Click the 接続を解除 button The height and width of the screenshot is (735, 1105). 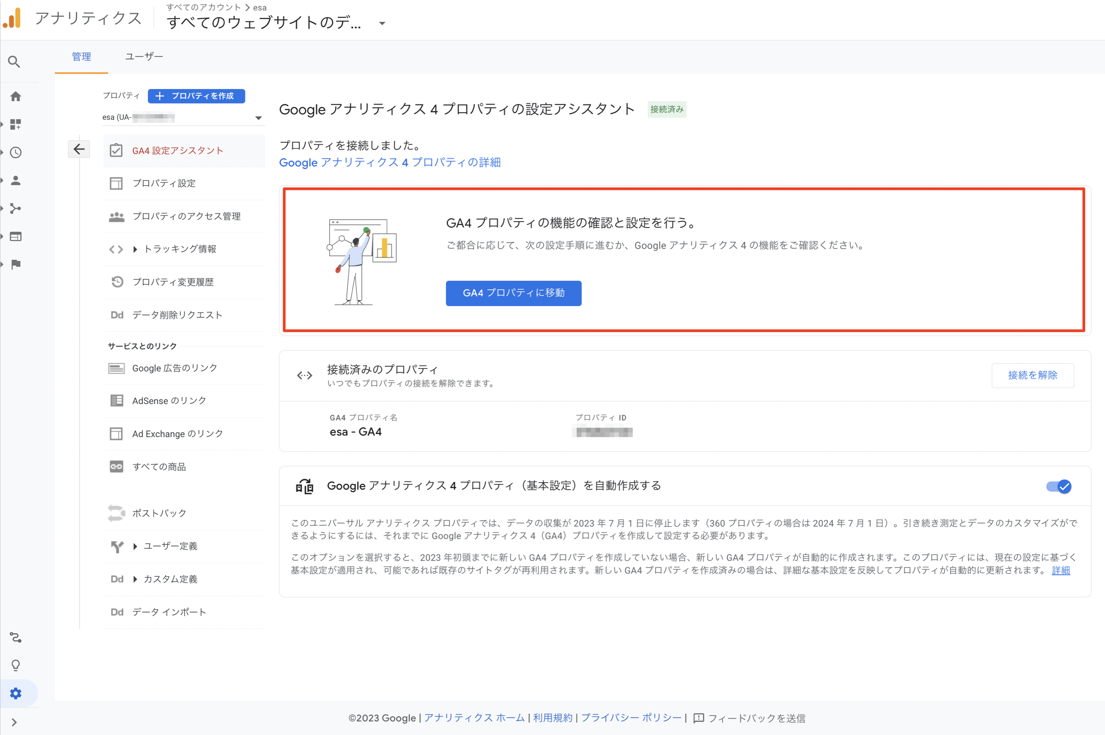(x=1033, y=375)
